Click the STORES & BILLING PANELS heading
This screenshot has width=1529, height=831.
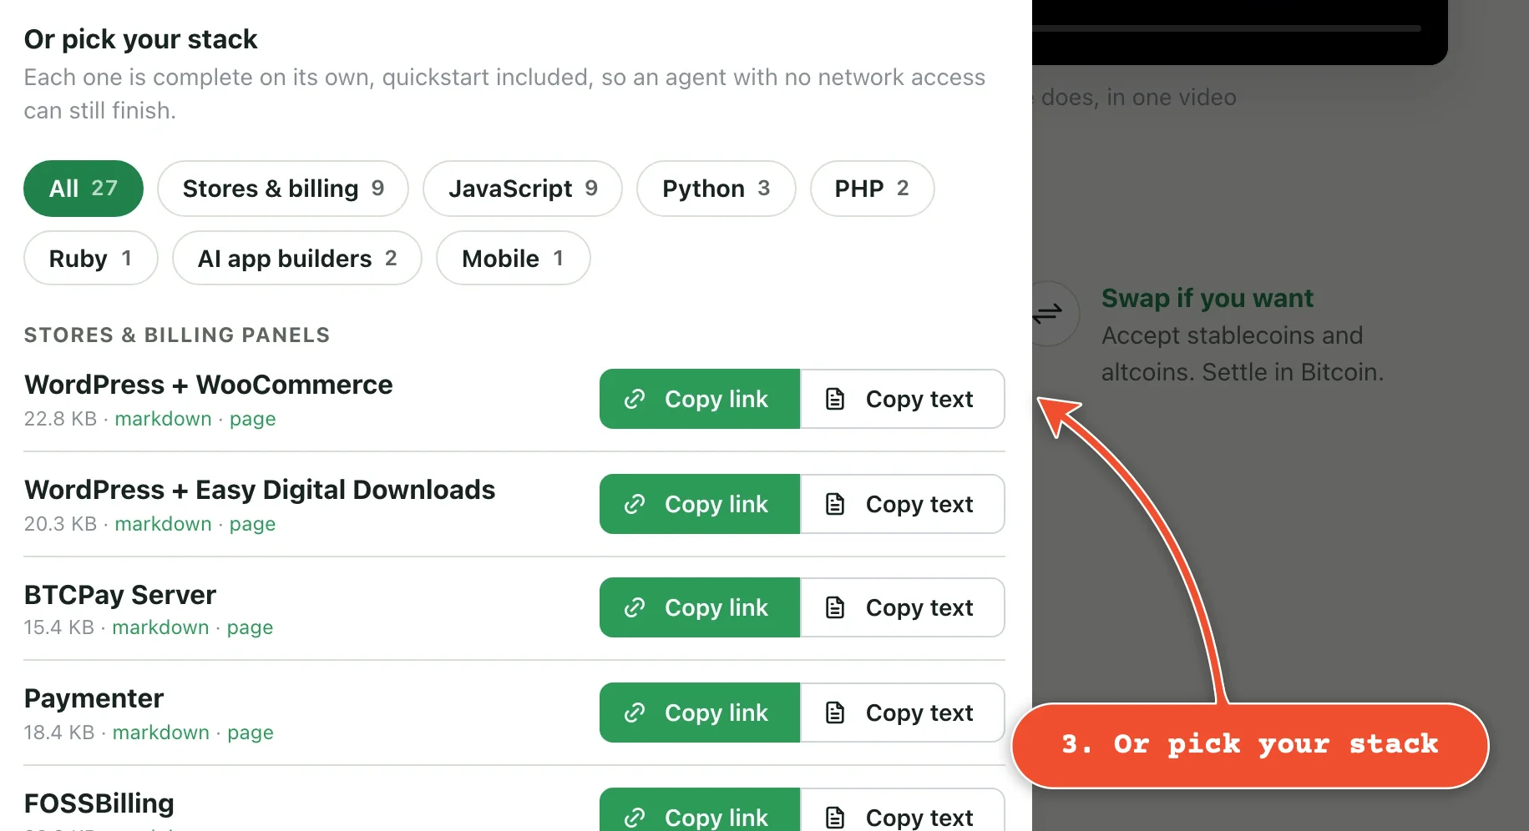click(x=177, y=335)
